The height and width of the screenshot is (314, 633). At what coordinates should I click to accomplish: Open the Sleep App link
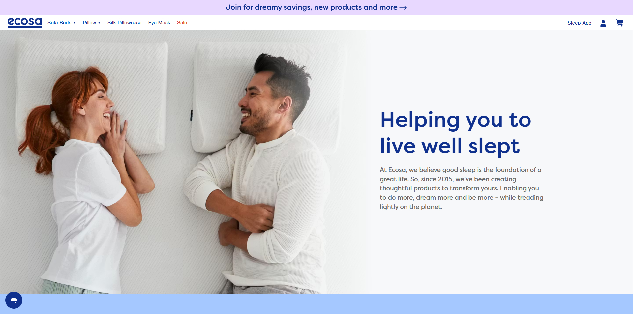579,23
